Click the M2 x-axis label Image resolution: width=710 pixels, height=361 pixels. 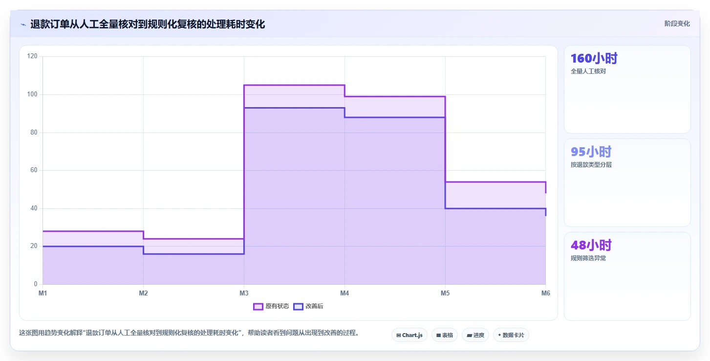click(143, 293)
